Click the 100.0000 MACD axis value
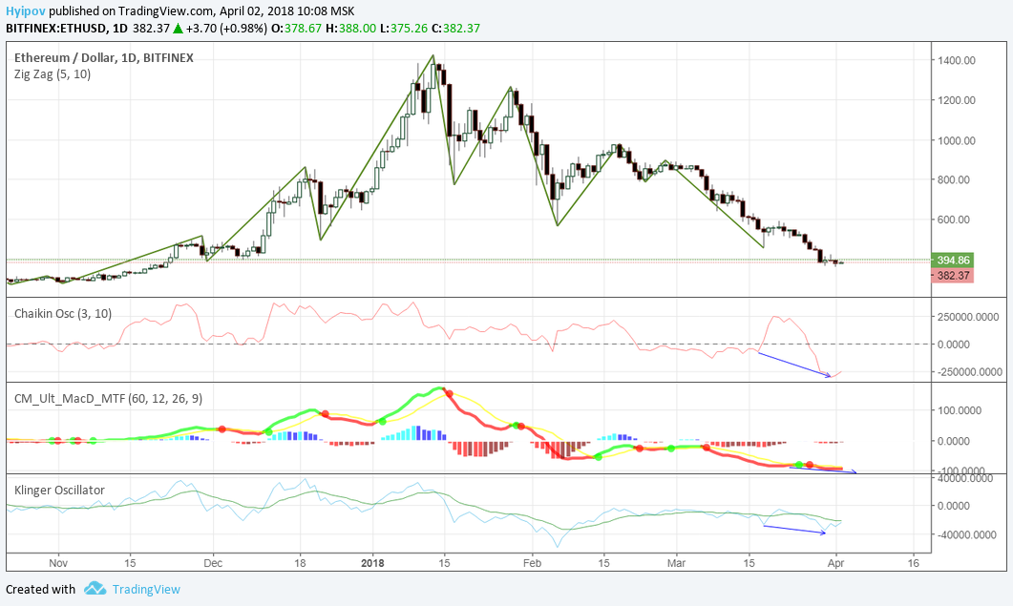Viewport: 1013px width, 606px height. coord(960,410)
